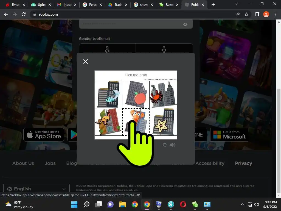Open the Jobs footer link
The height and width of the screenshot is (211, 281).
click(50, 163)
